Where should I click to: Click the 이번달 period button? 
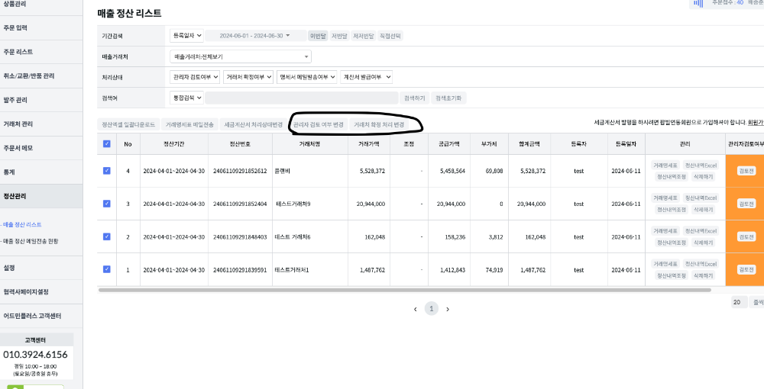pyautogui.click(x=318, y=36)
